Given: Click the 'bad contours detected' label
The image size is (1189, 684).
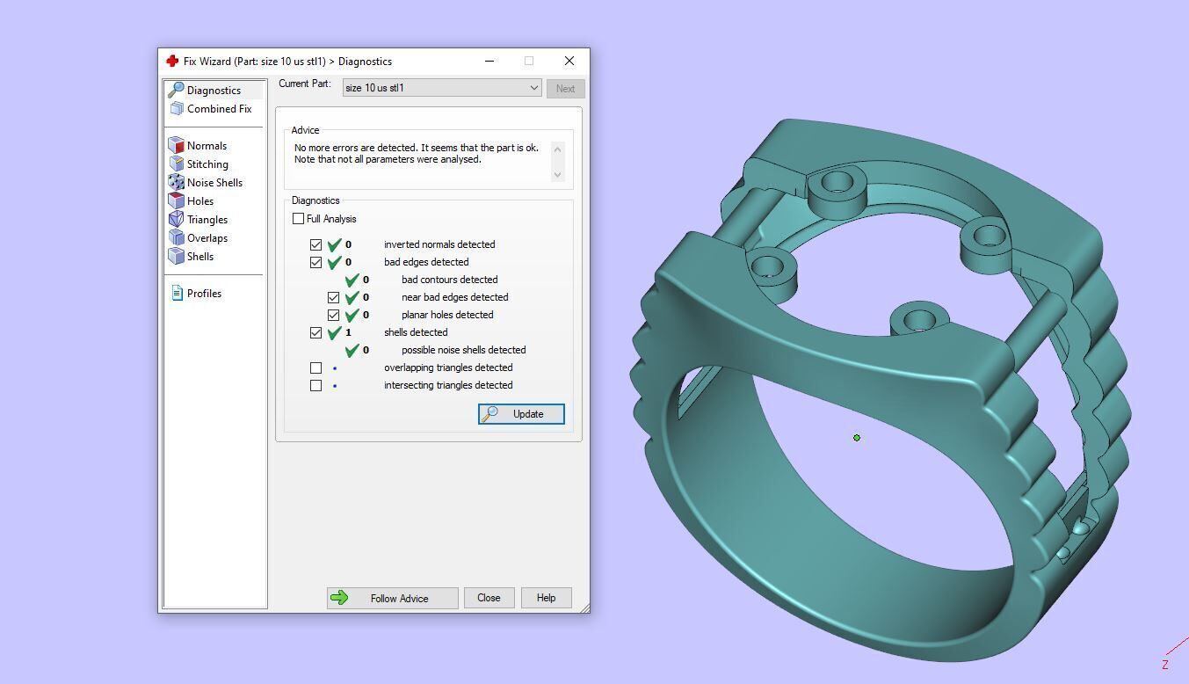Looking at the screenshot, I should coord(450,280).
